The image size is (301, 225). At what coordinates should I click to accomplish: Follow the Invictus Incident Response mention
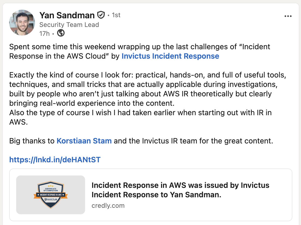170,56
